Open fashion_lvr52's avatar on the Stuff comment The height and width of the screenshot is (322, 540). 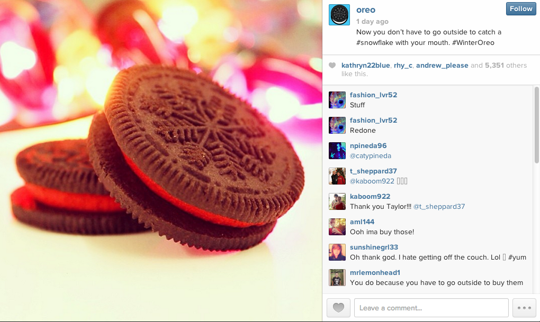click(x=337, y=100)
